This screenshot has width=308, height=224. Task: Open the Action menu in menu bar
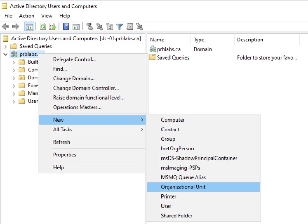tap(26, 16)
